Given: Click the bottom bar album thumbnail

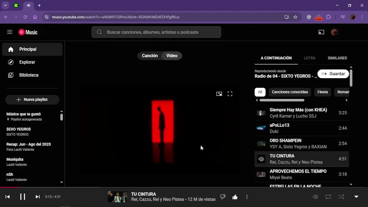Looking at the screenshot, I should (x=117, y=197).
